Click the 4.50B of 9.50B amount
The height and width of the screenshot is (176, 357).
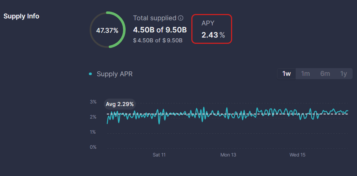pyautogui.click(x=160, y=30)
